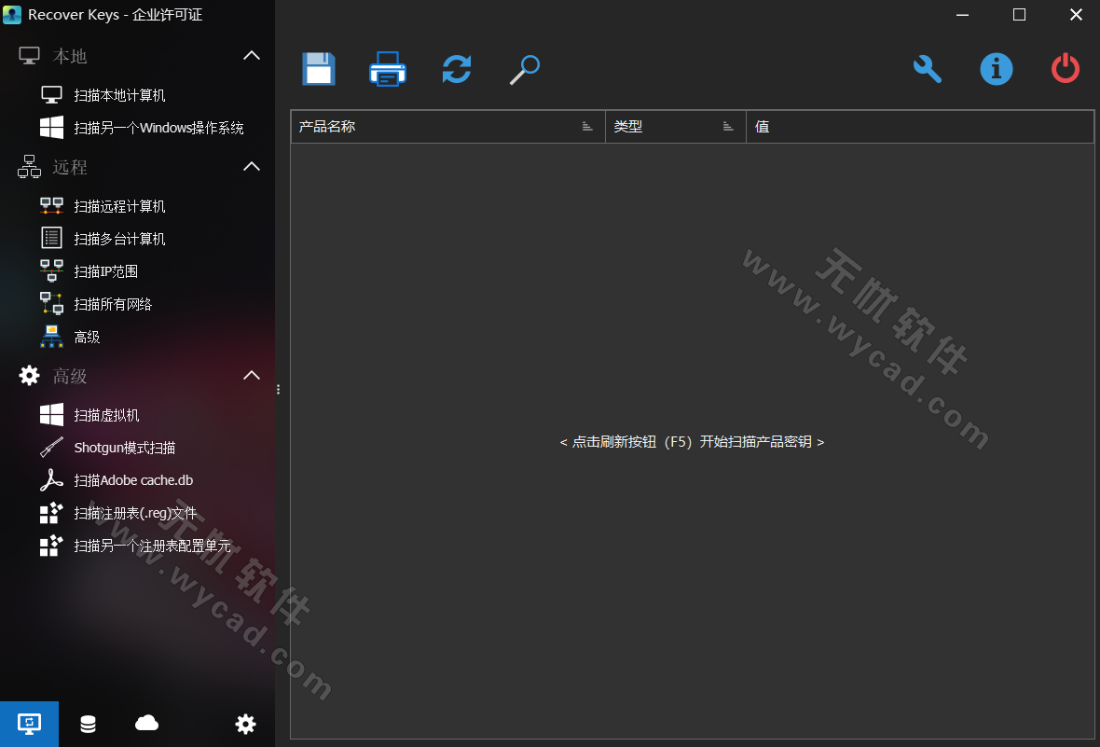
Task: Open the cloud tab icon
Action: [x=146, y=724]
